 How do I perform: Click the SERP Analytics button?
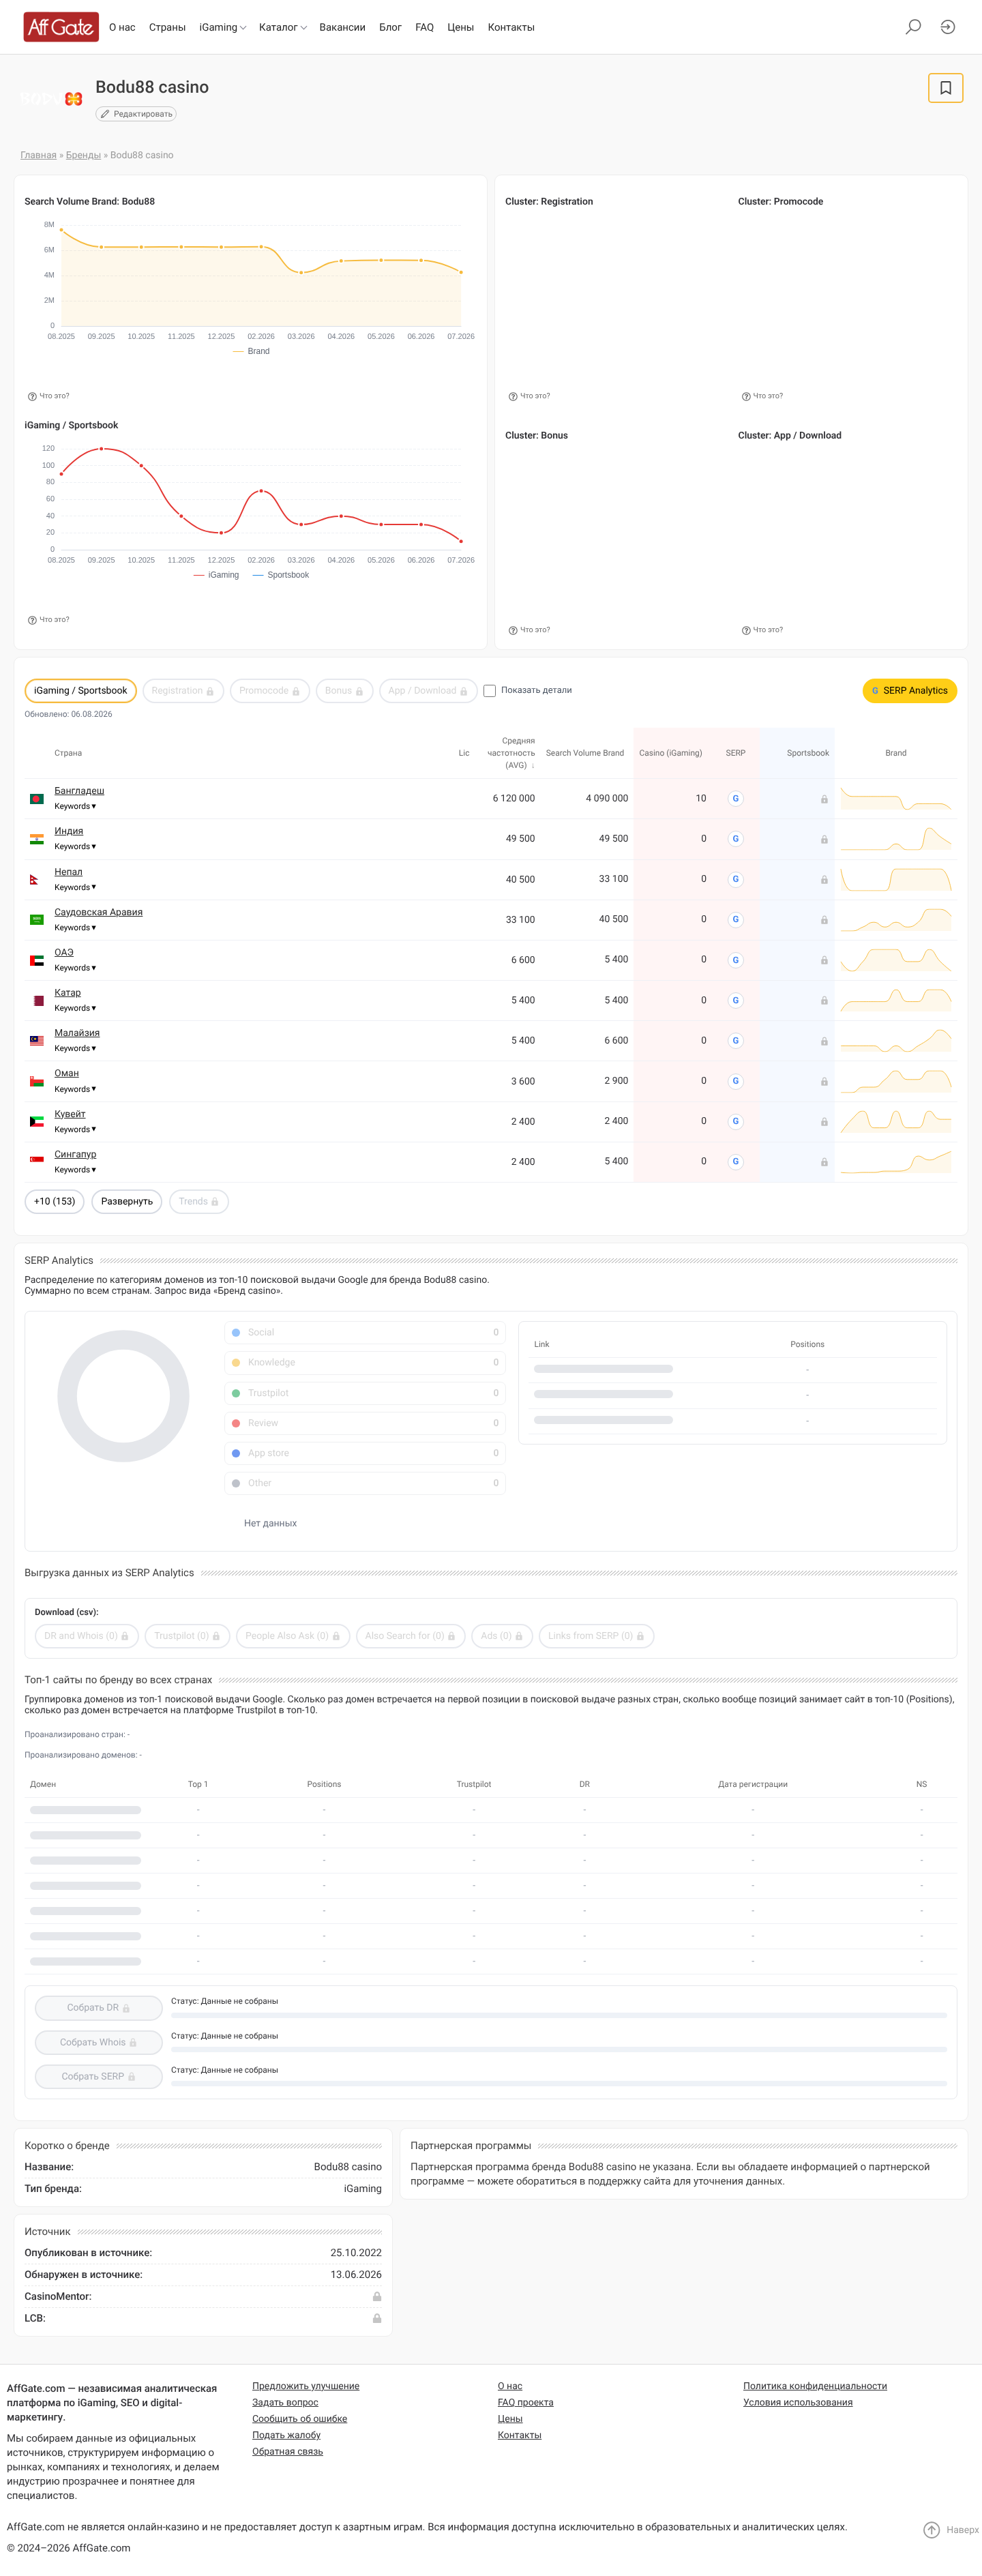[x=909, y=691]
